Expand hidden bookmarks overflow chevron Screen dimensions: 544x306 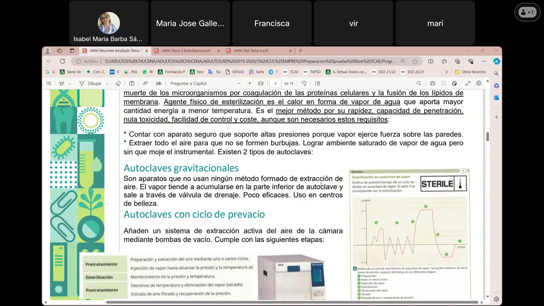tap(446, 72)
